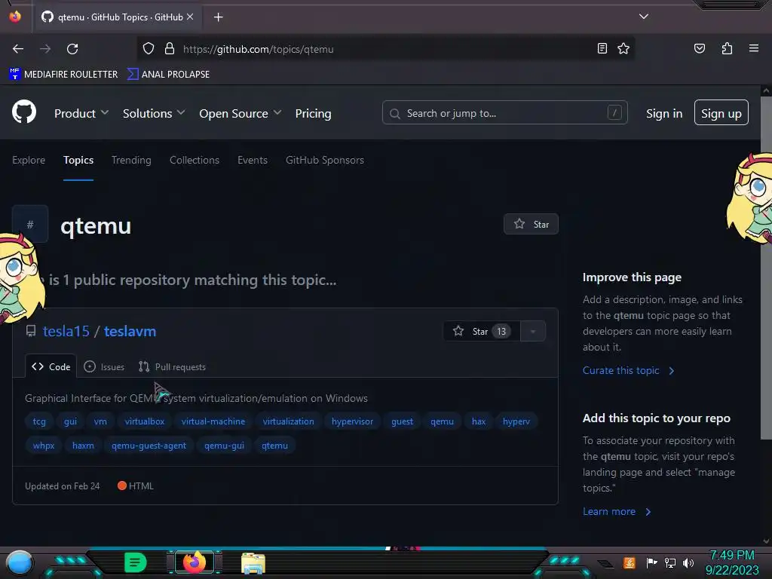Open the Pocket save icon

click(x=699, y=48)
